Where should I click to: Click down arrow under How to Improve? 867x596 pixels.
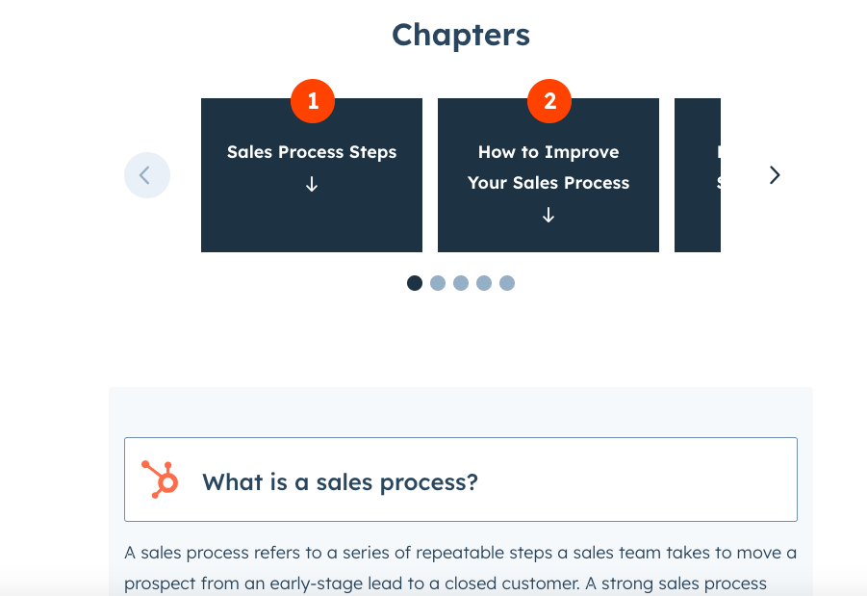click(548, 216)
